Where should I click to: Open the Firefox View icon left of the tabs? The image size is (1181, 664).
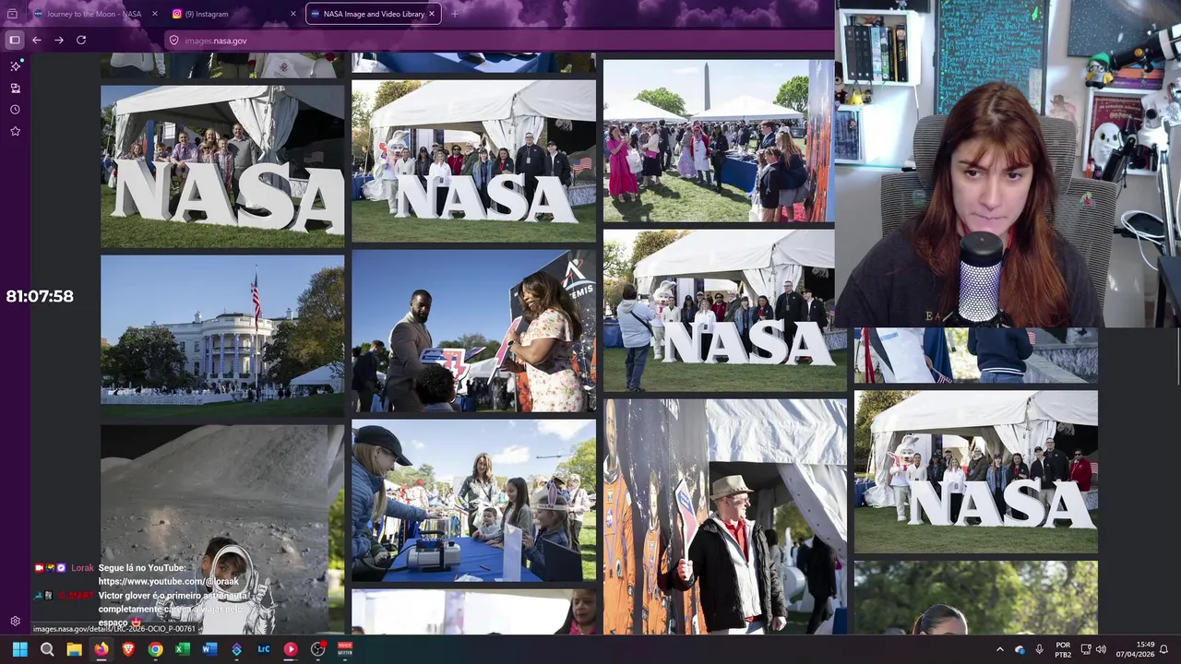click(12, 14)
